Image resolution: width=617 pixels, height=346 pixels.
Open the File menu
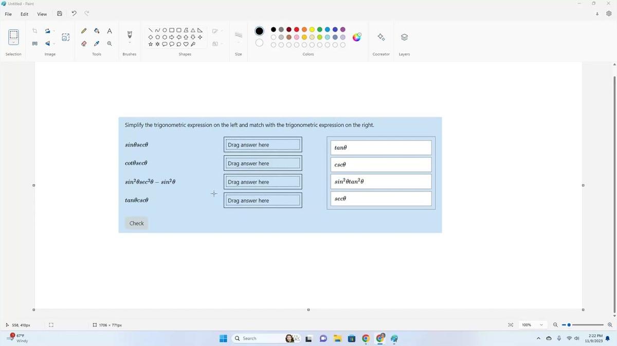(x=9, y=14)
